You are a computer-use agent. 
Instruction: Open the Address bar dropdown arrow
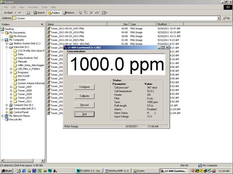click(x=219, y=18)
